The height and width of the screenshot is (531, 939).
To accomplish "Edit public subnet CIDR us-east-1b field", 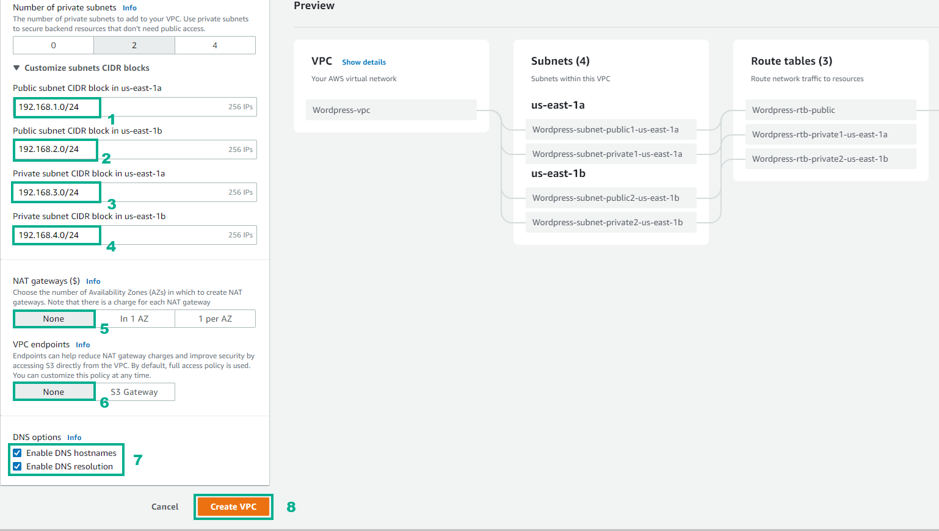I will click(x=135, y=150).
